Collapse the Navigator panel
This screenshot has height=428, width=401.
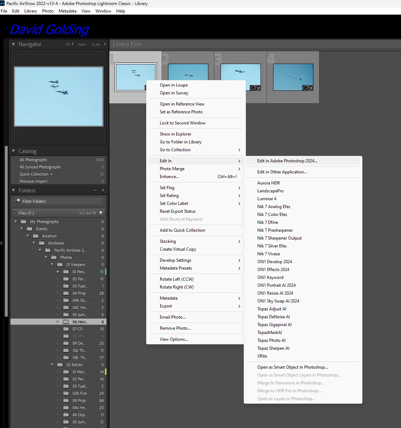point(13,44)
